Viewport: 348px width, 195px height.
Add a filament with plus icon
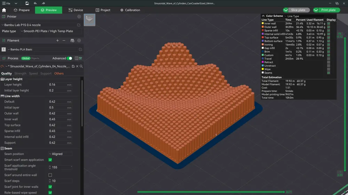[58, 41]
